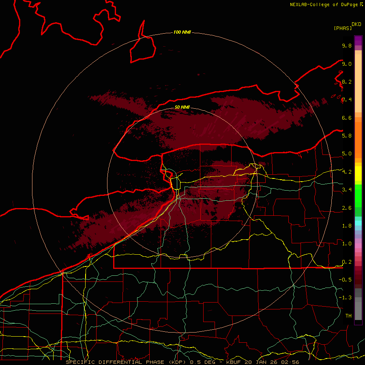
Task: Pick the pink color bar segment
Action: [358, 246]
